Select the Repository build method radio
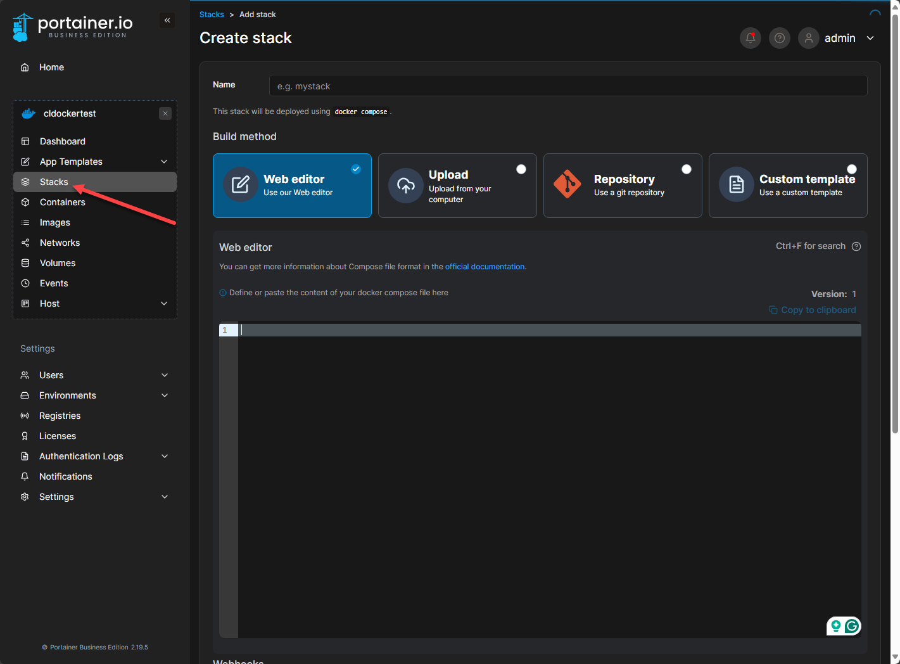 (x=687, y=169)
